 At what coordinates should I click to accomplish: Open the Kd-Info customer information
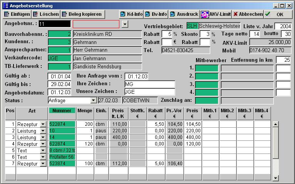(131, 14)
